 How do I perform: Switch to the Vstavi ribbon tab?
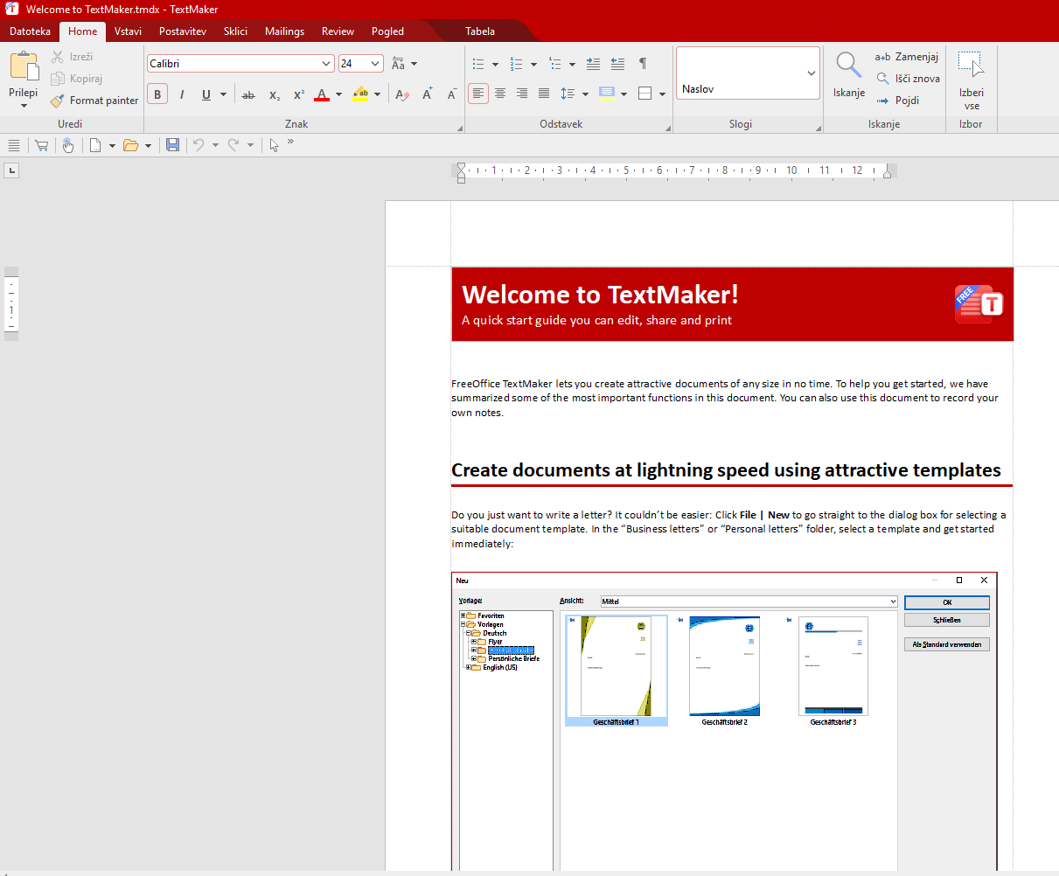[128, 31]
